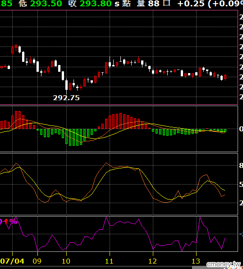Select the 13 hour axis label
Screen dimensions: 243x269
[196, 261]
